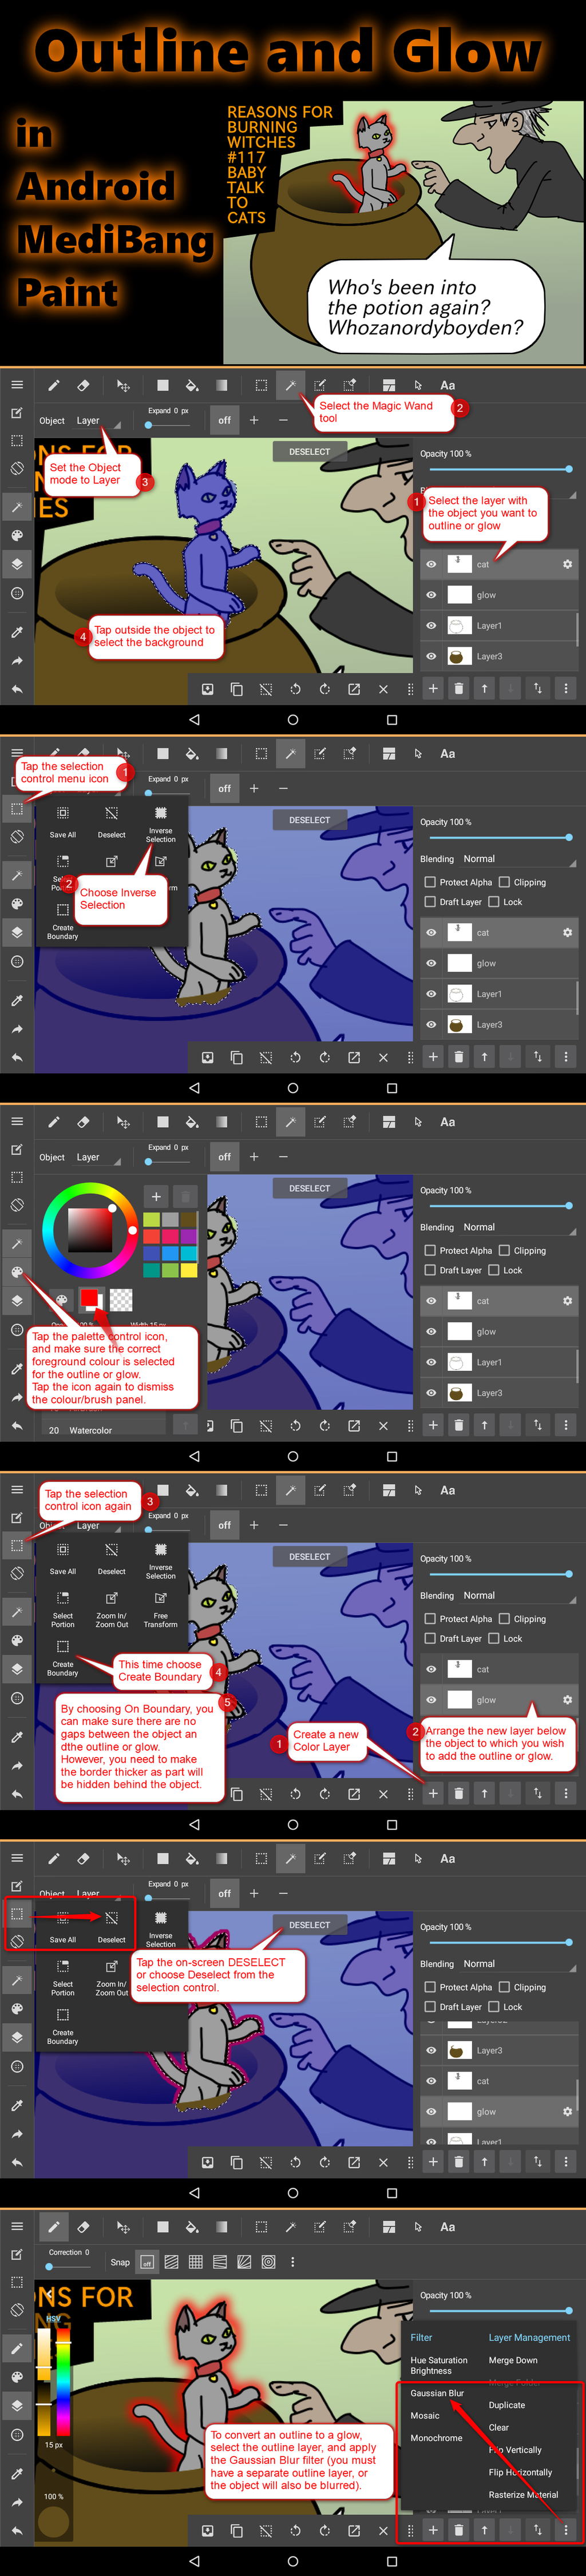This screenshot has width=586, height=2576.
Task: Open the layers icon in the colour wheel screenshot sidebar
Action: click(x=17, y=1300)
